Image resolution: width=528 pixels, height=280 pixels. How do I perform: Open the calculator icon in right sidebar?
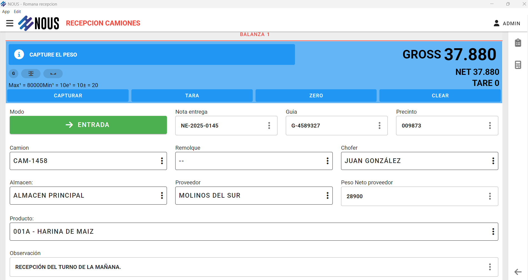tap(518, 65)
